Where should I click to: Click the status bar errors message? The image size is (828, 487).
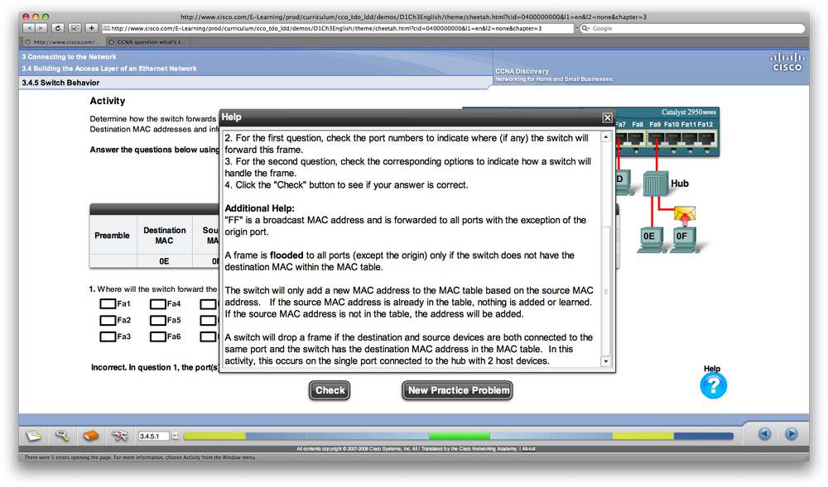pos(140,457)
